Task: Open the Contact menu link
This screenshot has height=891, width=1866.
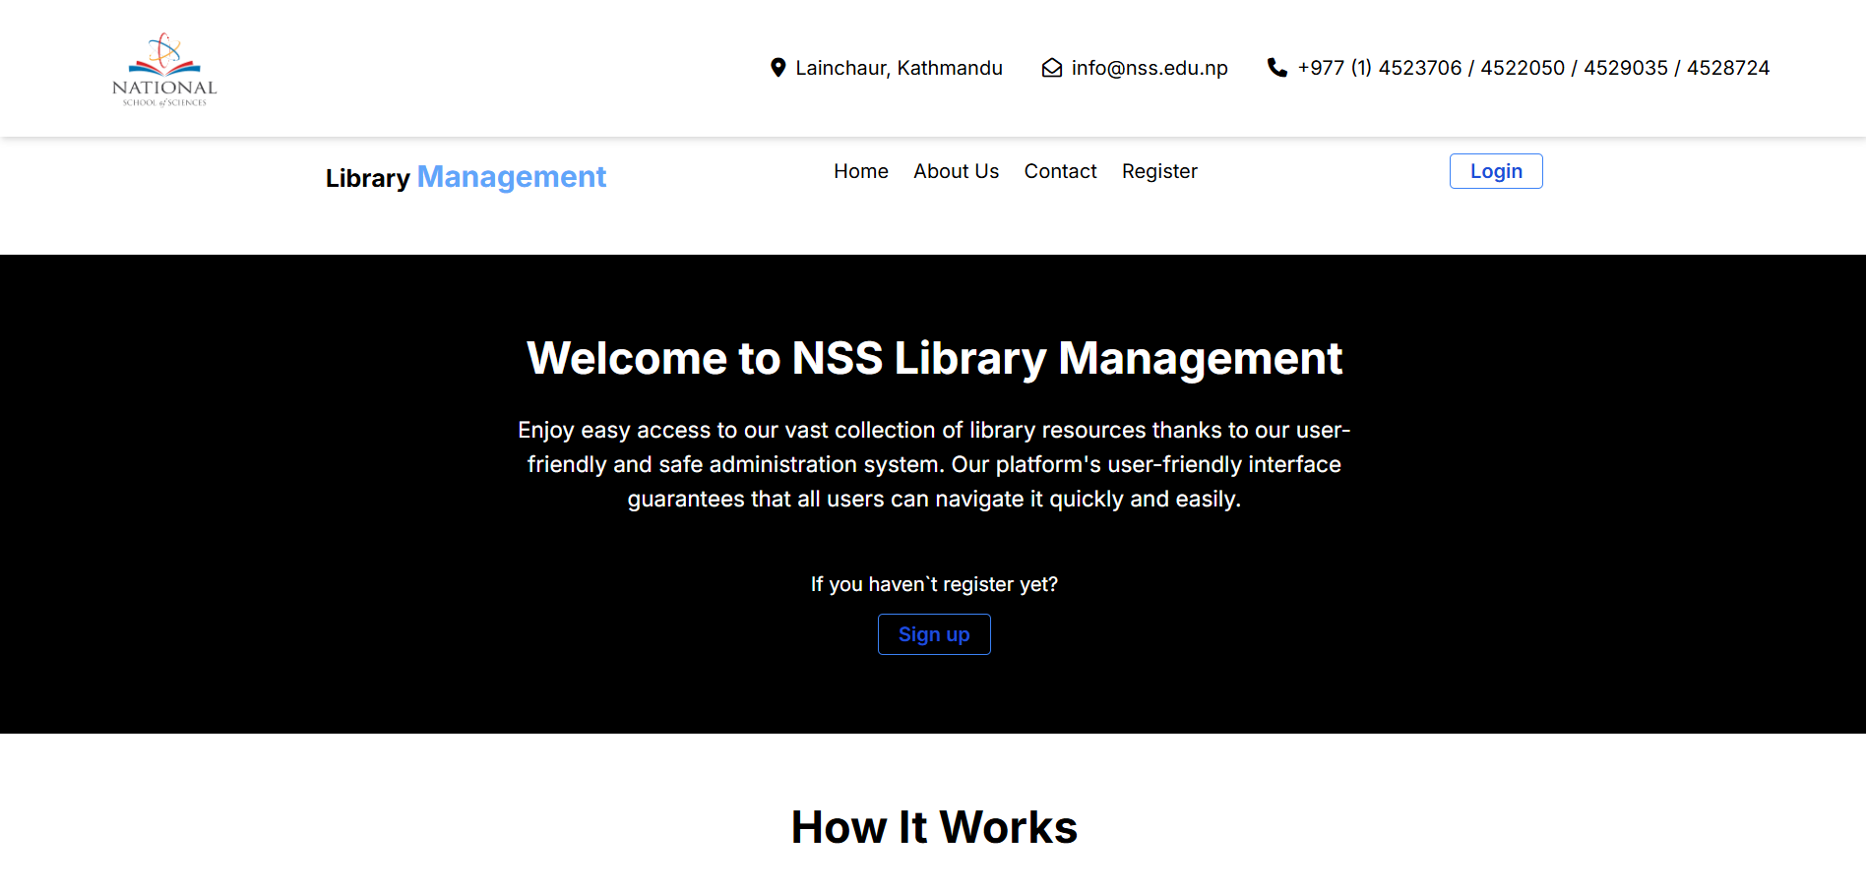Action: [1060, 171]
